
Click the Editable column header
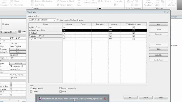click(x=69, y=24)
